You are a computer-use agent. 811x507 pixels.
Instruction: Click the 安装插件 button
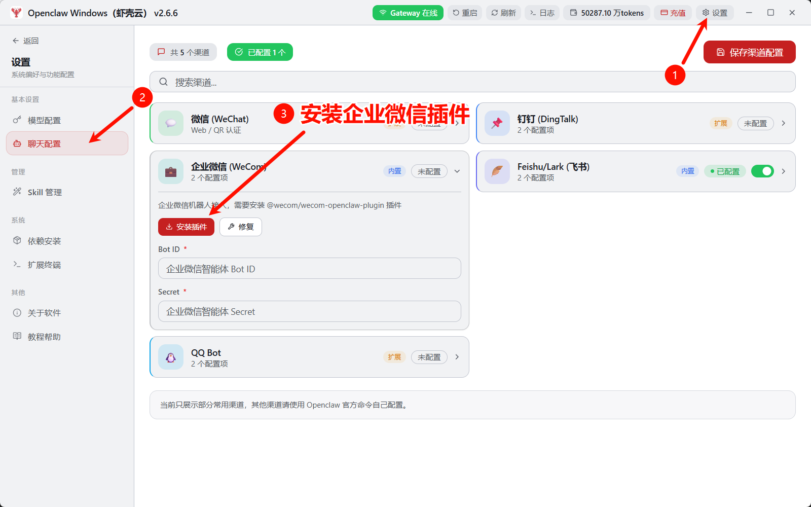[186, 227]
